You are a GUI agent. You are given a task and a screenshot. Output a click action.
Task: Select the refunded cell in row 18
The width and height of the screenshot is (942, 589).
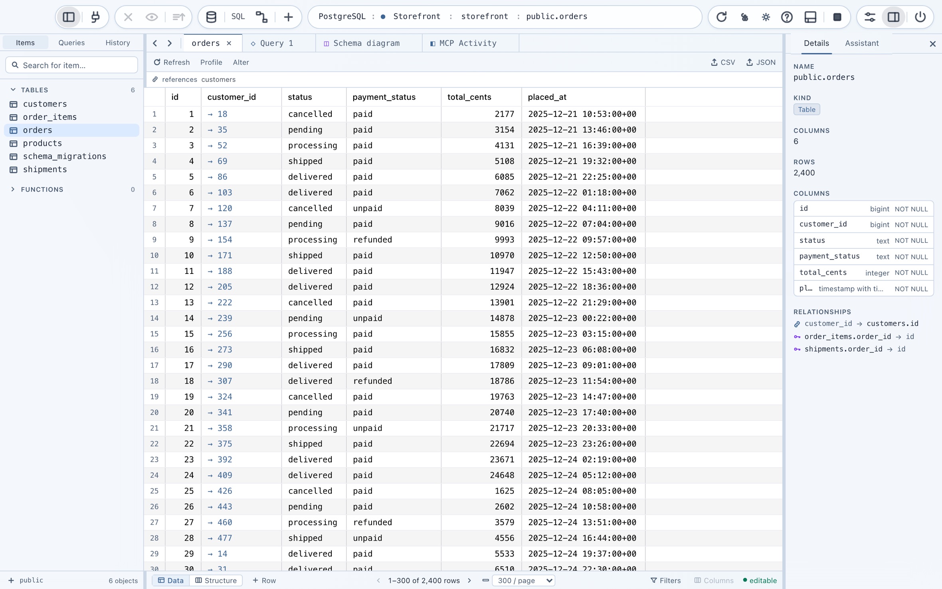394,381
